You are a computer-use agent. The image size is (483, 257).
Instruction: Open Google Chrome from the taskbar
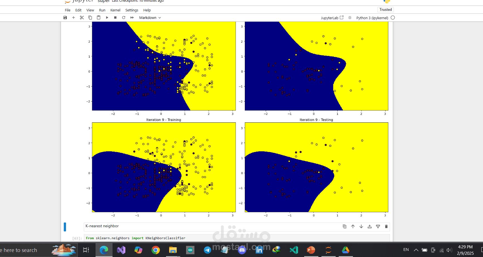[156, 250]
